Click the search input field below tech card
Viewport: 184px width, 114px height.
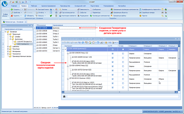123,97
